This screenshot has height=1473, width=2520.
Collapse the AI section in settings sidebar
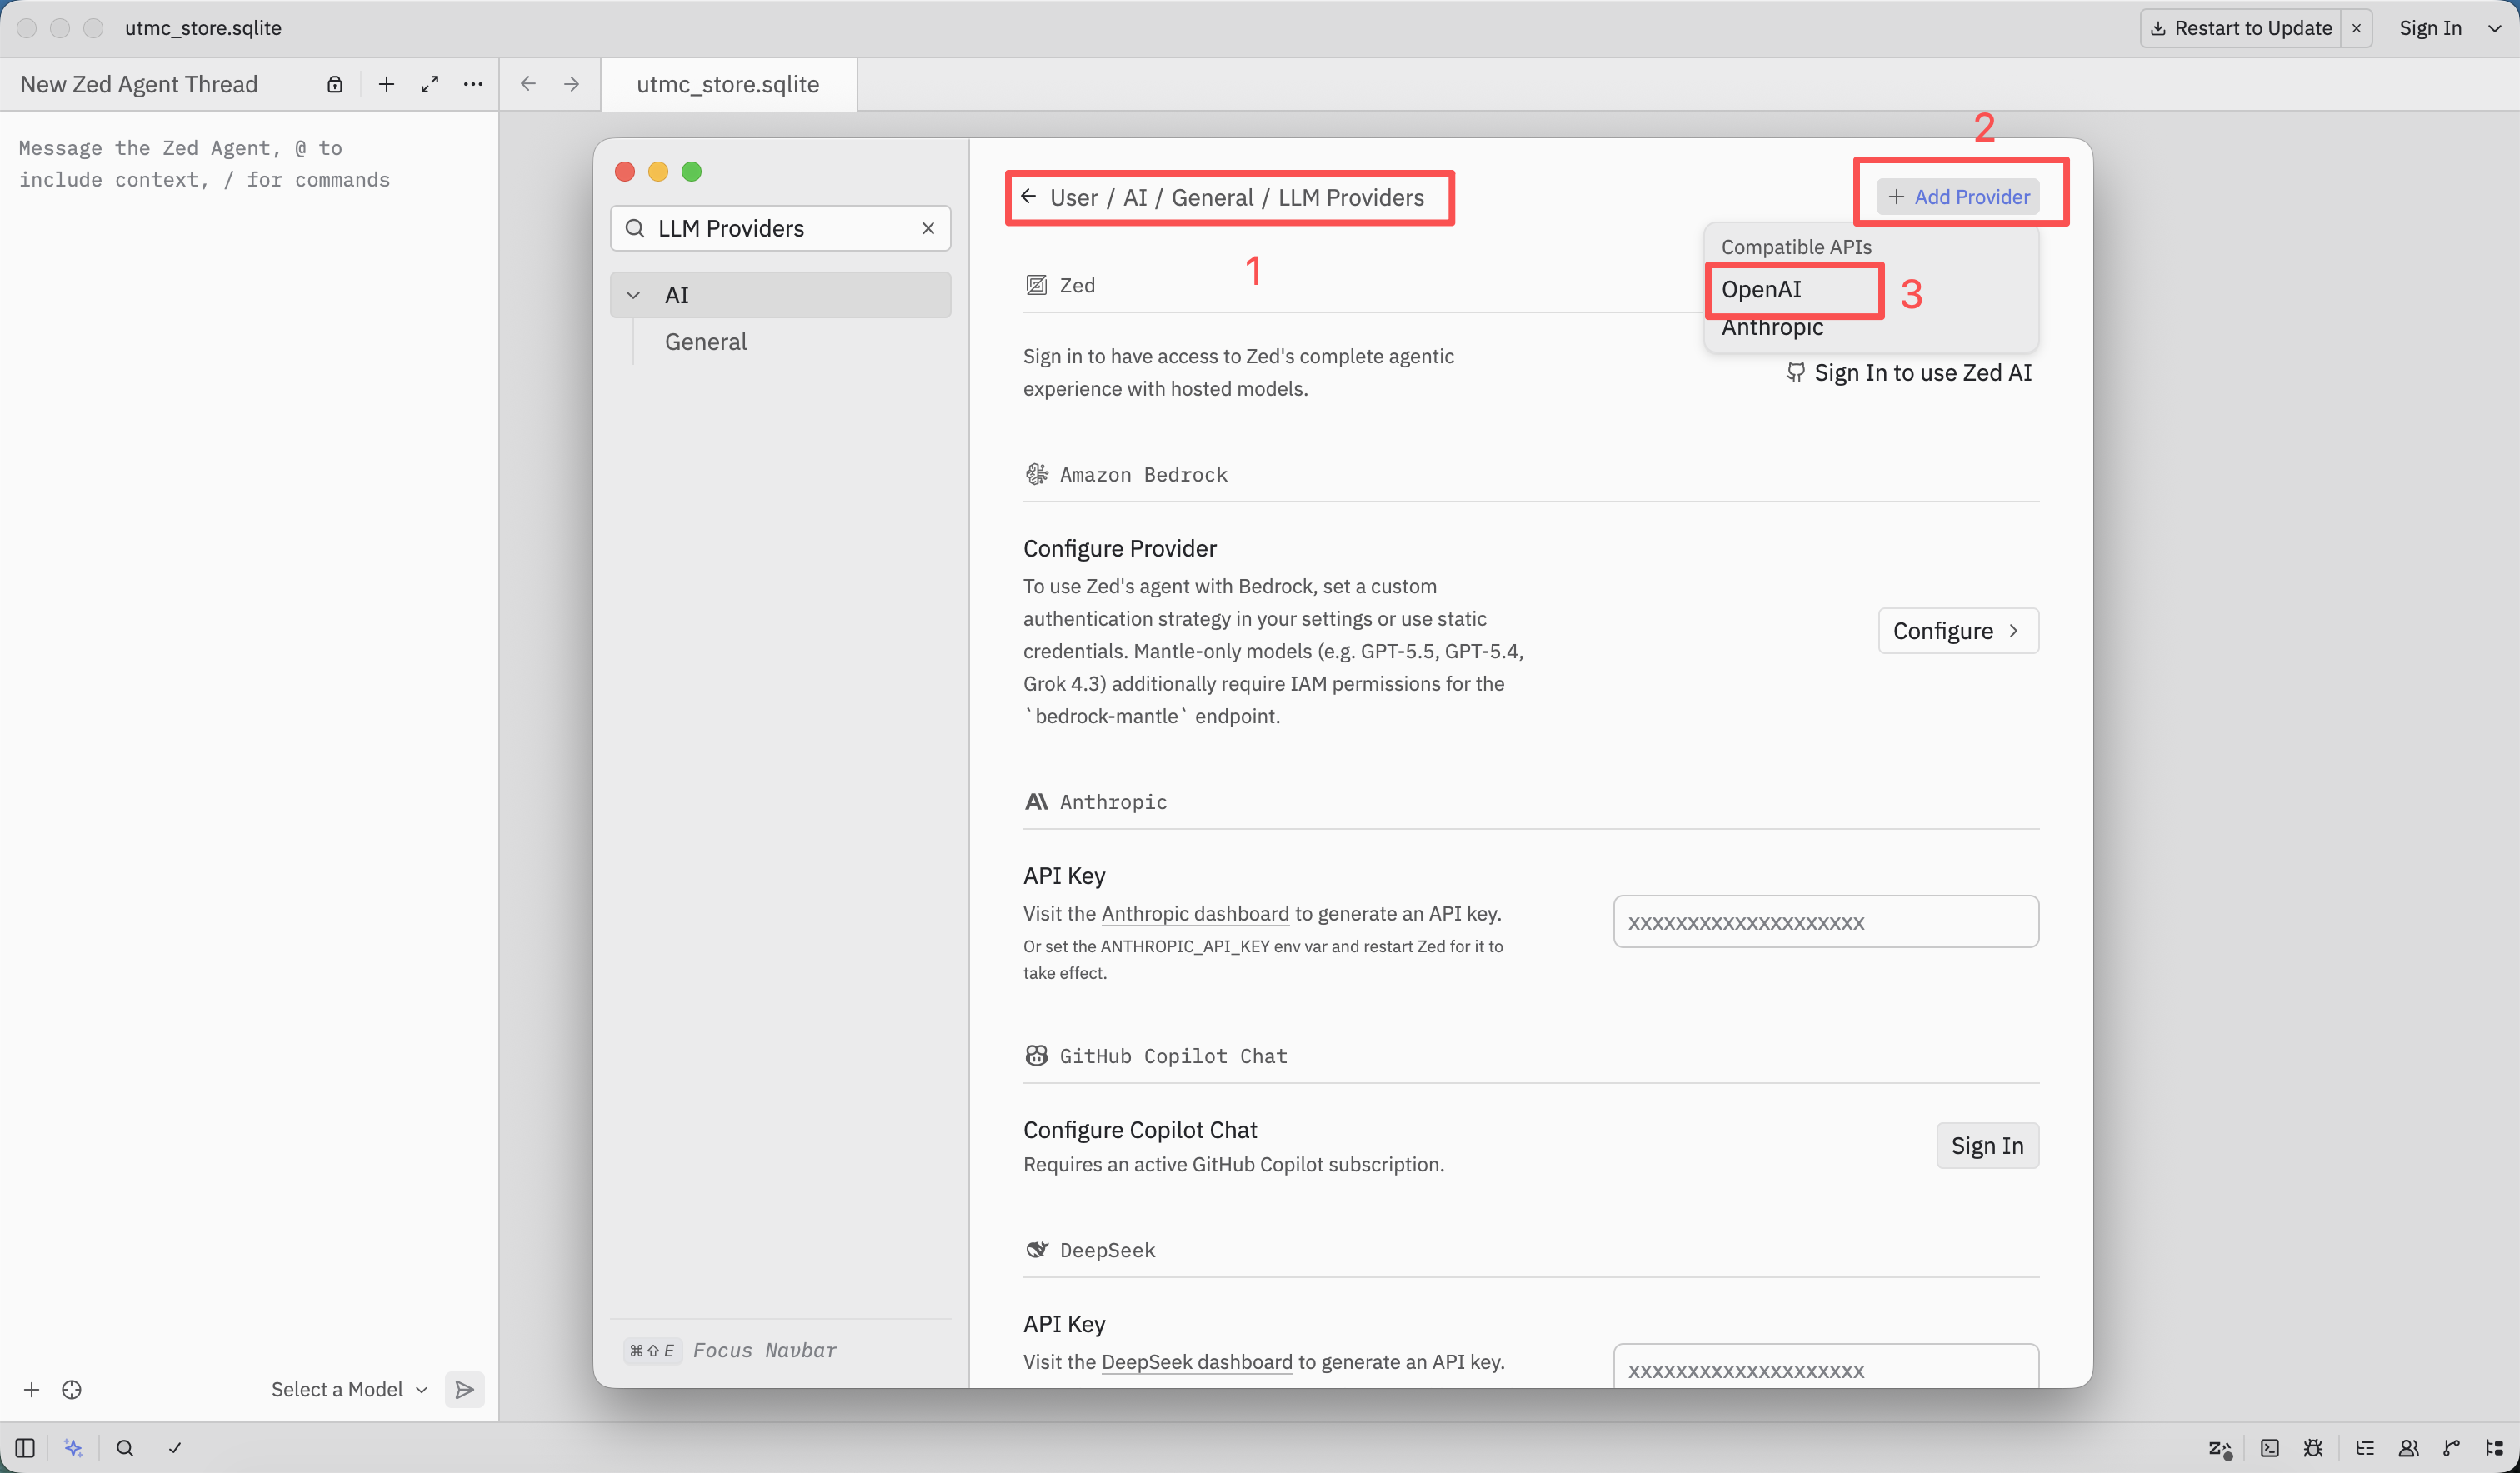click(633, 295)
